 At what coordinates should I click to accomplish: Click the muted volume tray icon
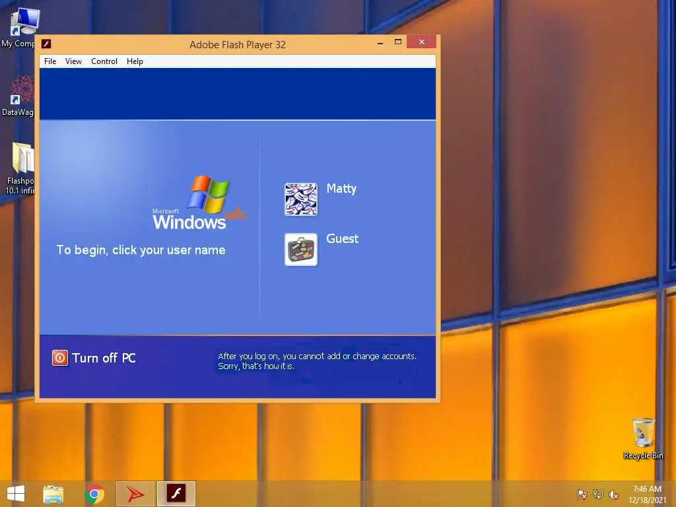pos(613,494)
